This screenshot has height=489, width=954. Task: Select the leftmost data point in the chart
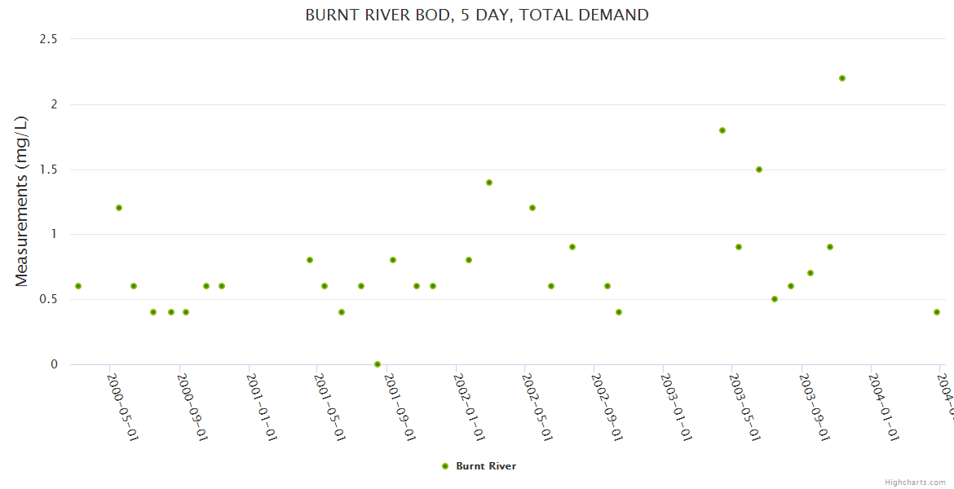[78, 286]
